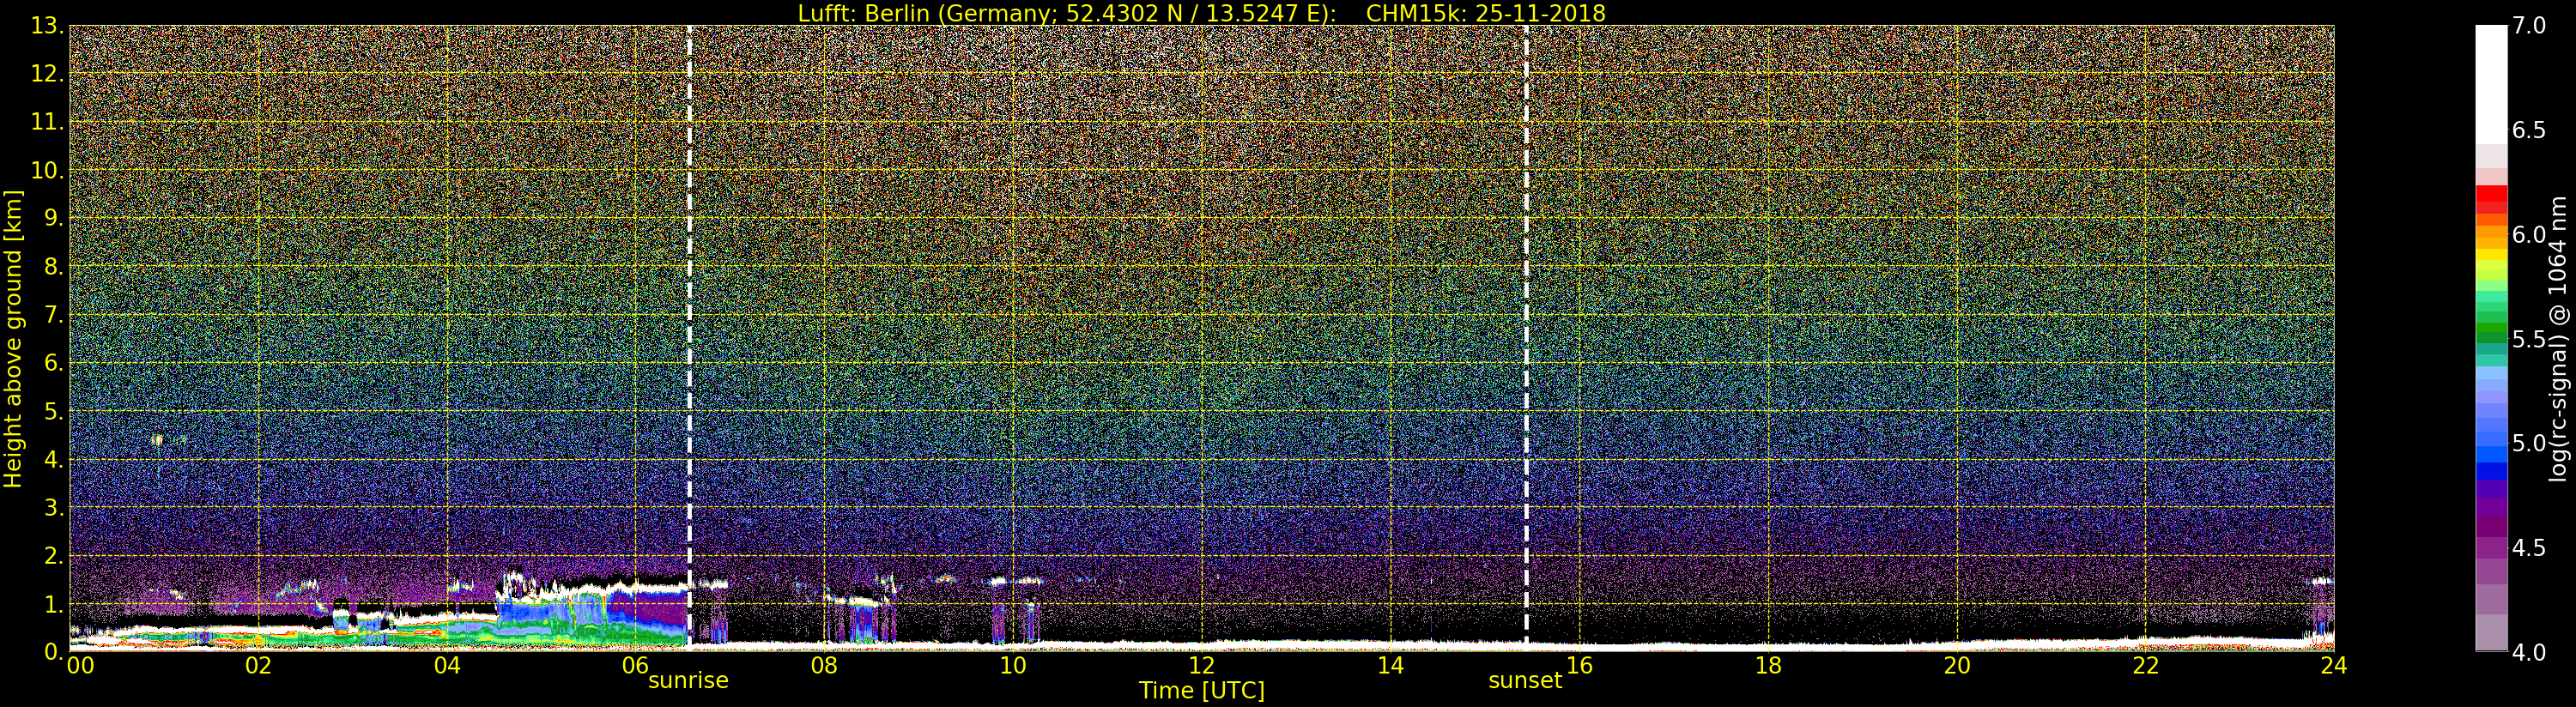Click the "08" time axis tick
Viewport: 2576px width, 707px height.
click(x=824, y=665)
